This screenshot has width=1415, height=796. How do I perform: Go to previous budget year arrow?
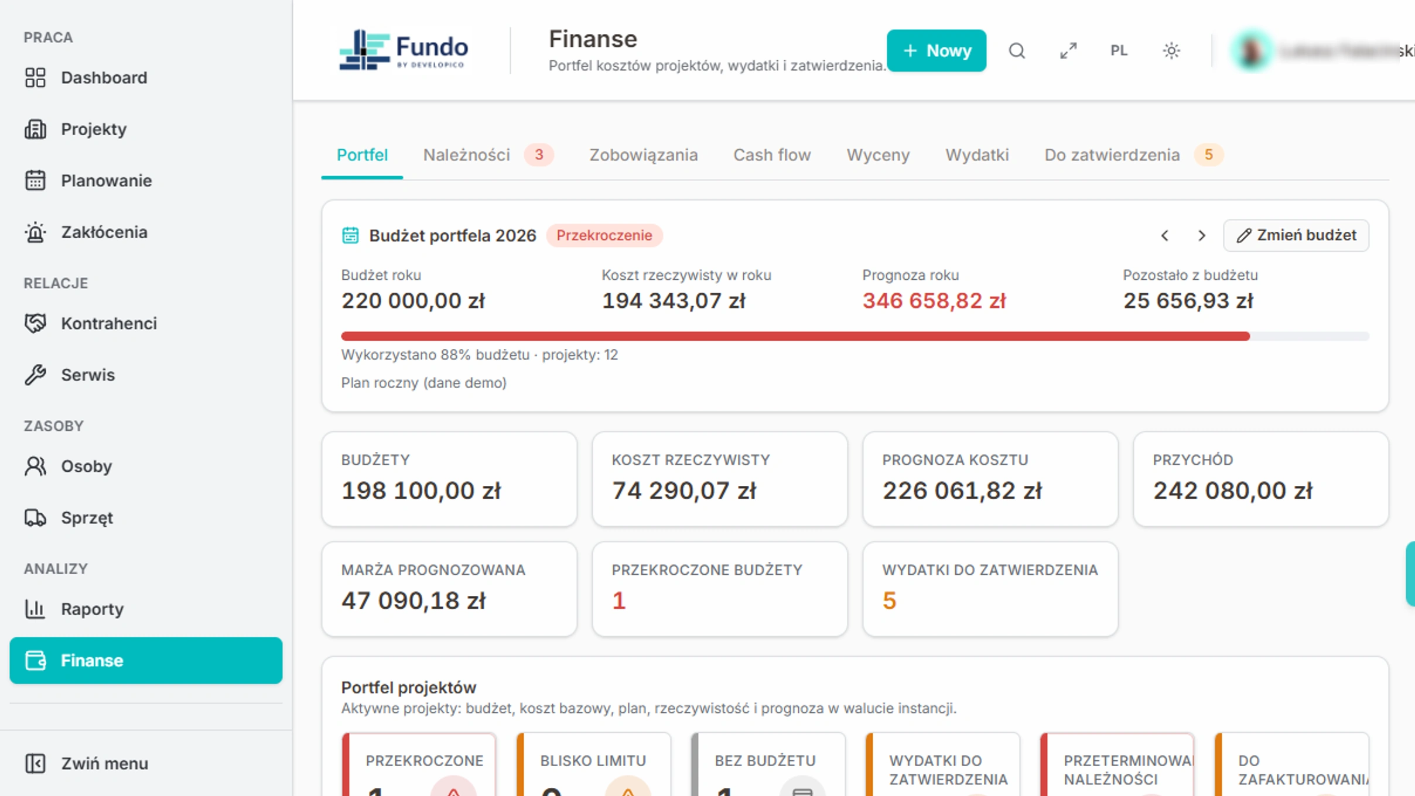pos(1165,236)
